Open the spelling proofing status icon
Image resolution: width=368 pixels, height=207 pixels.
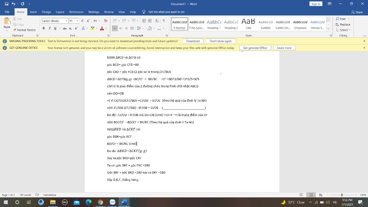(37, 195)
